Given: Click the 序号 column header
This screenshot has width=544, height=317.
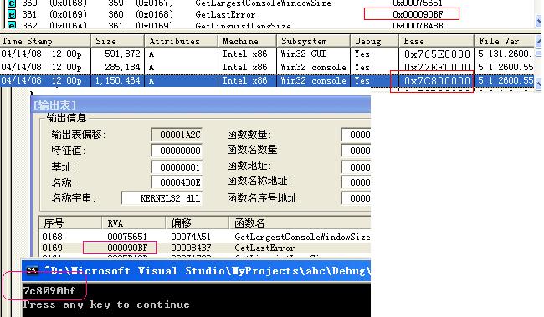Looking at the screenshot, I should click(x=70, y=223).
